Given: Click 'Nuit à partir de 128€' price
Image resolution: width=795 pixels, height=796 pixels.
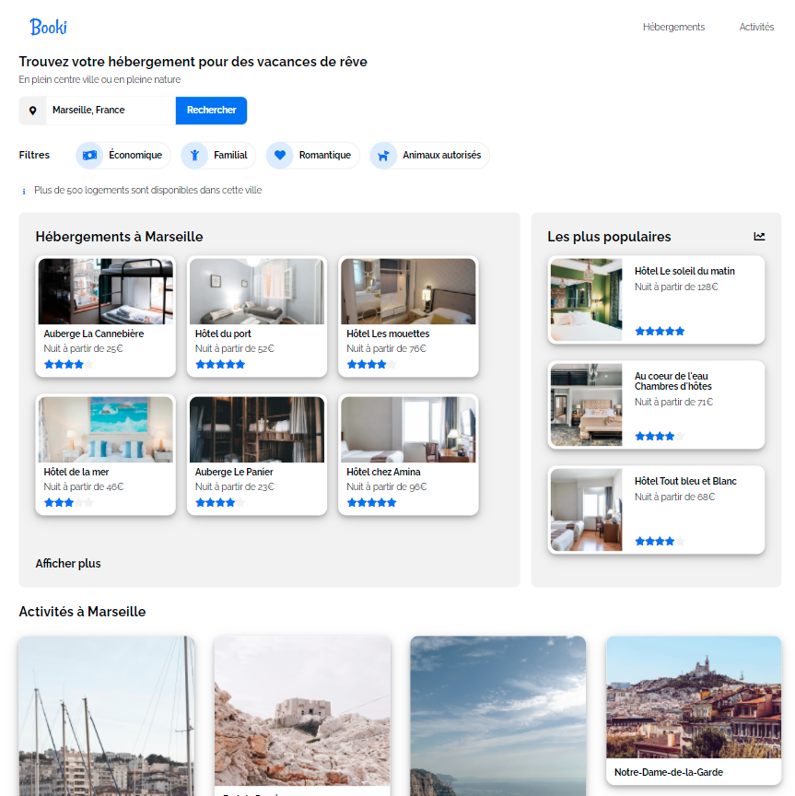Looking at the screenshot, I should pos(676,287).
